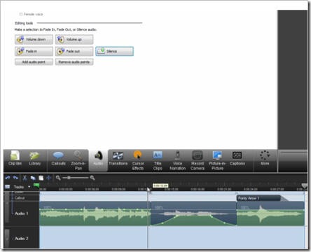Open the Zoom-n-Pan tab
This screenshot has height=252, width=311.
[78, 161]
